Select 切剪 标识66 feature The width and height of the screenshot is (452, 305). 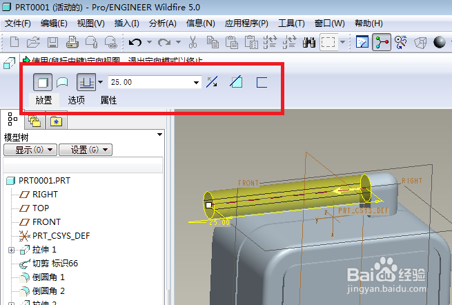point(55,264)
